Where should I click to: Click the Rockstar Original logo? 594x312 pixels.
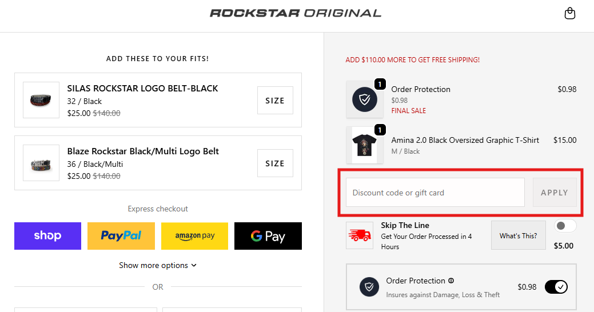296,13
